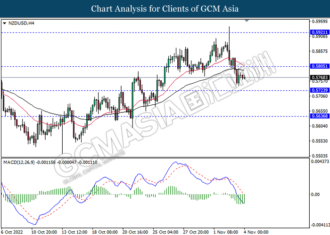
Task: Click the 10 Oct 20:00 time label
Action: (x=44, y=232)
